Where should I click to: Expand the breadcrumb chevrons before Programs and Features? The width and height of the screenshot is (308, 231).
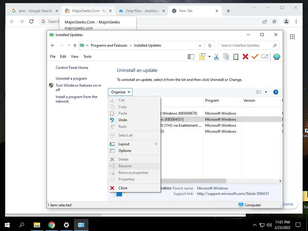(x=87, y=45)
